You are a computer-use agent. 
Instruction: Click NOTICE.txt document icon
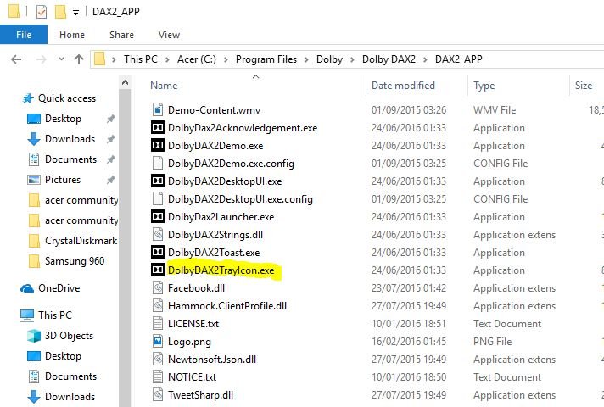tap(158, 377)
